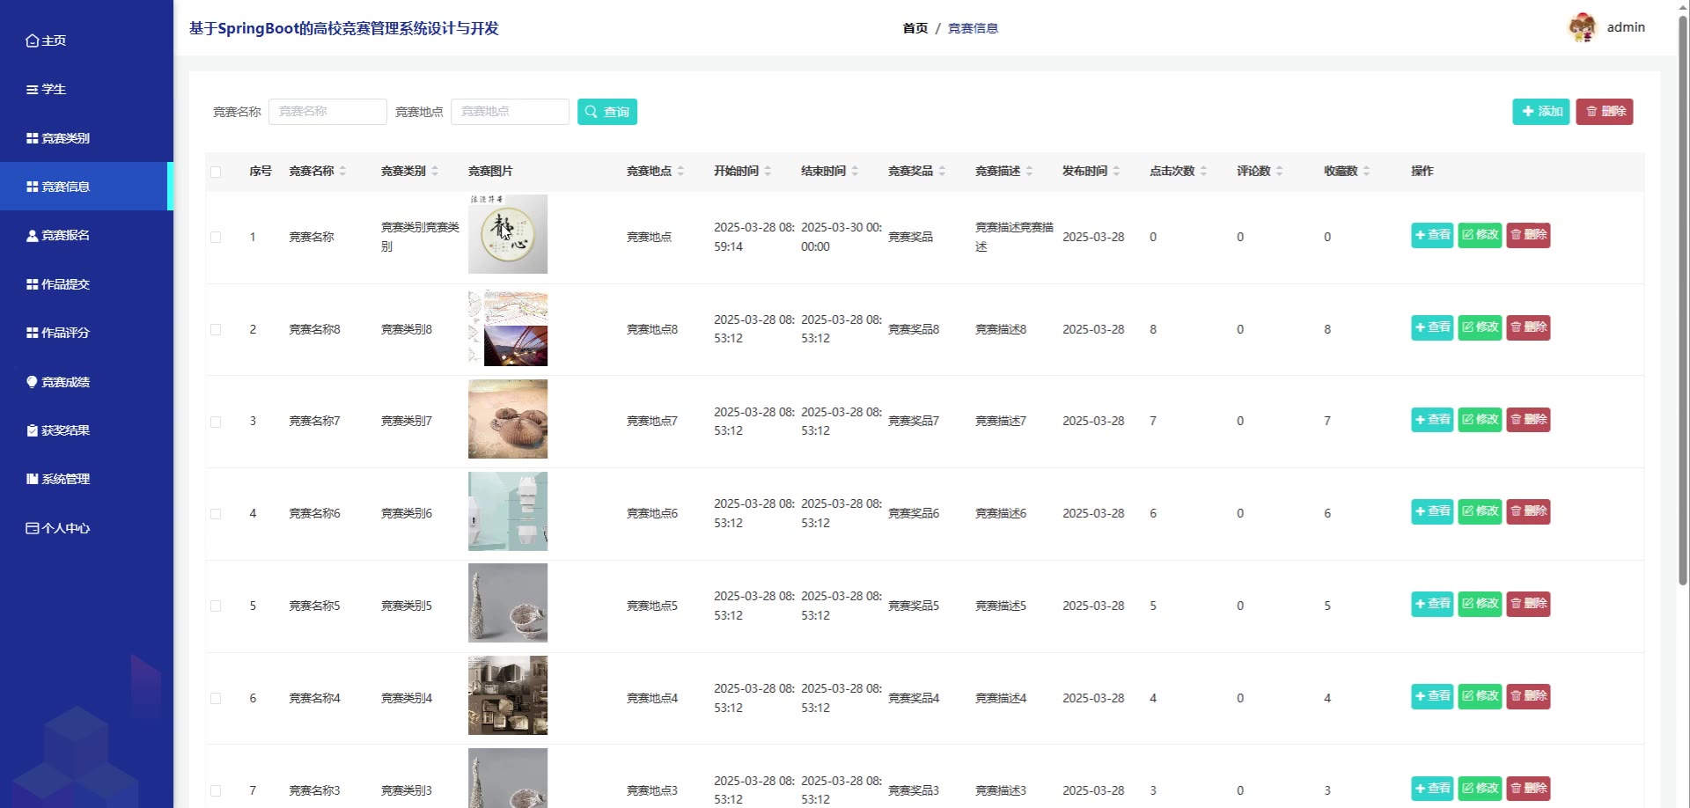Check the checkbox for row 1
1690x808 pixels.
click(216, 238)
